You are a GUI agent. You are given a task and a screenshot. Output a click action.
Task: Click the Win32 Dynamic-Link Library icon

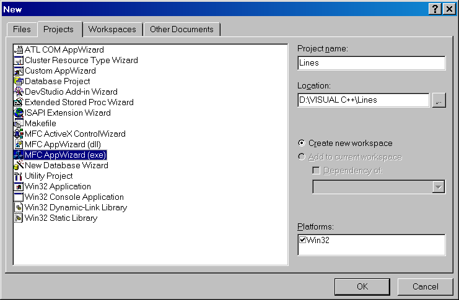pos(19,208)
